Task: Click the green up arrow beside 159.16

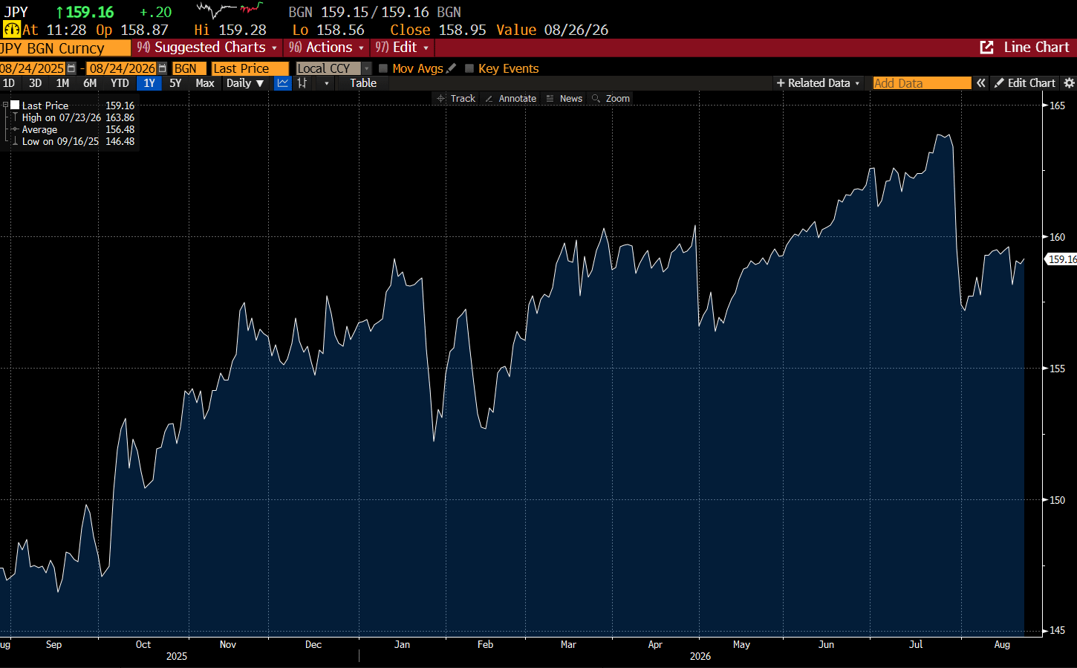Action: point(60,12)
